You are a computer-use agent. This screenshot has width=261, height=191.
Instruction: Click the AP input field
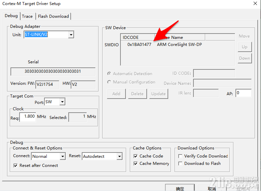point(244,93)
